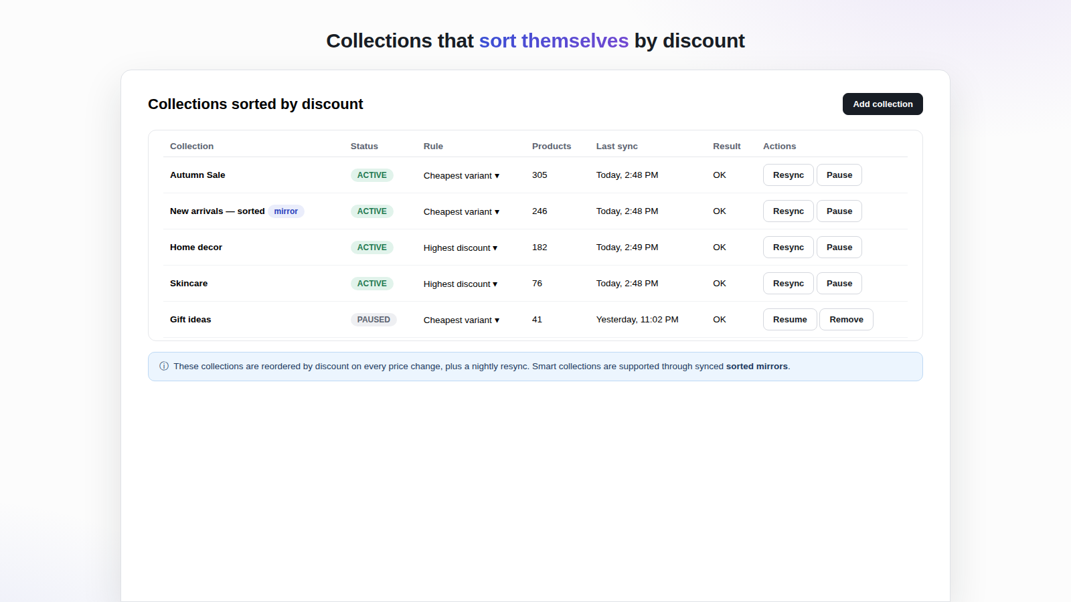
Task: Click the Last sync column header
Action: pos(617,146)
